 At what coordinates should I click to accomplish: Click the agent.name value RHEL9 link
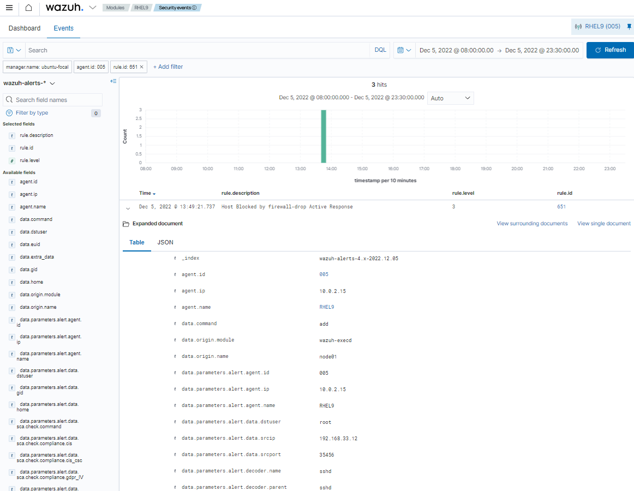click(327, 307)
